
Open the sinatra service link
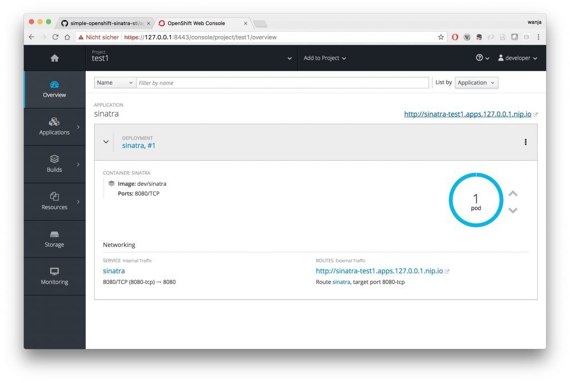(x=114, y=271)
